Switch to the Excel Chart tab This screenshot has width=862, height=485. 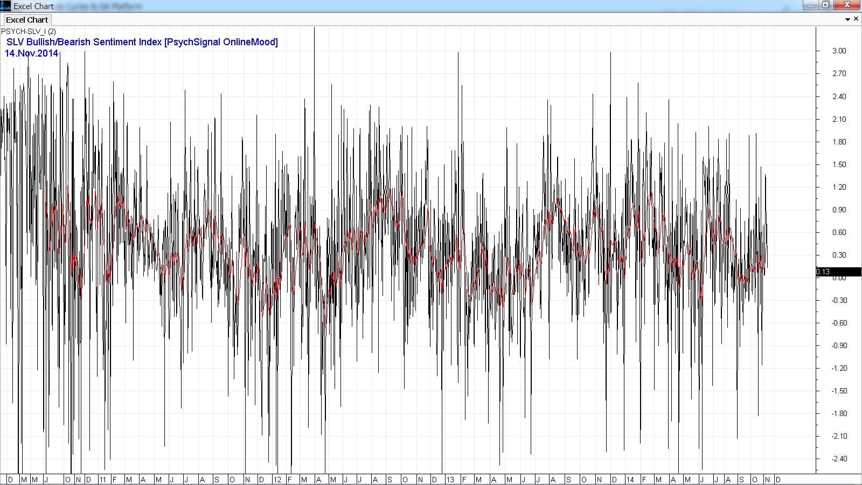(x=26, y=19)
